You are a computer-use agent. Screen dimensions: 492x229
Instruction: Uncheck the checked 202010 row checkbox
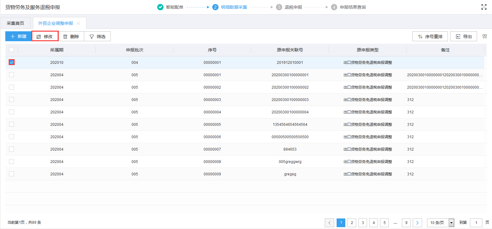point(11,62)
